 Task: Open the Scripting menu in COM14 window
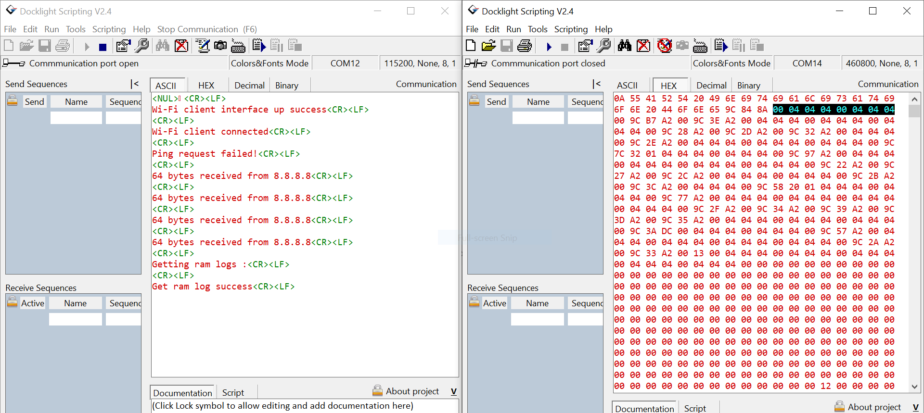[571, 29]
